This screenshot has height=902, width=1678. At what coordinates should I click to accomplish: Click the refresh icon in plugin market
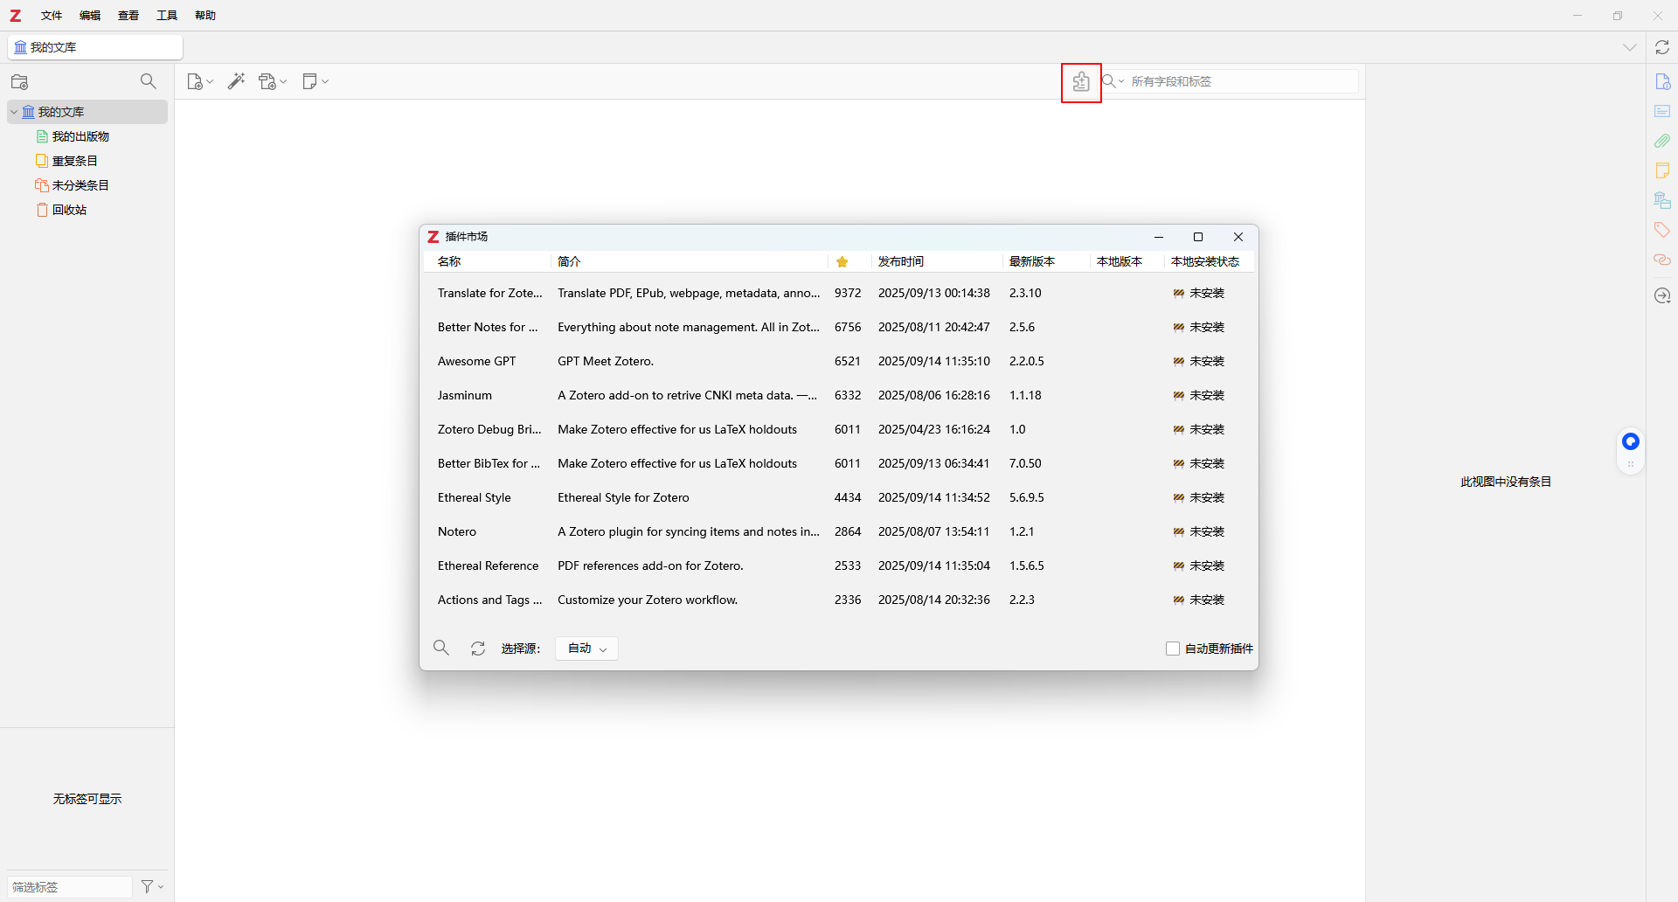click(x=478, y=649)
